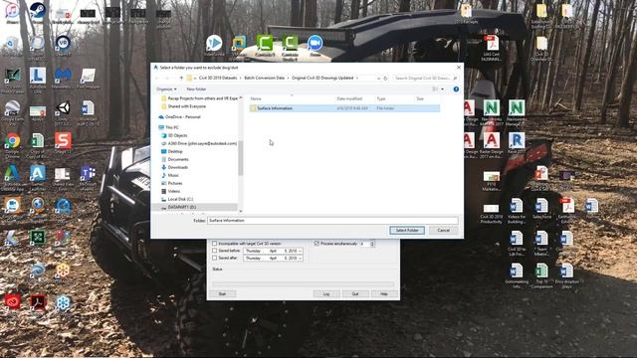Click the Quit button

tap(355, 293)
